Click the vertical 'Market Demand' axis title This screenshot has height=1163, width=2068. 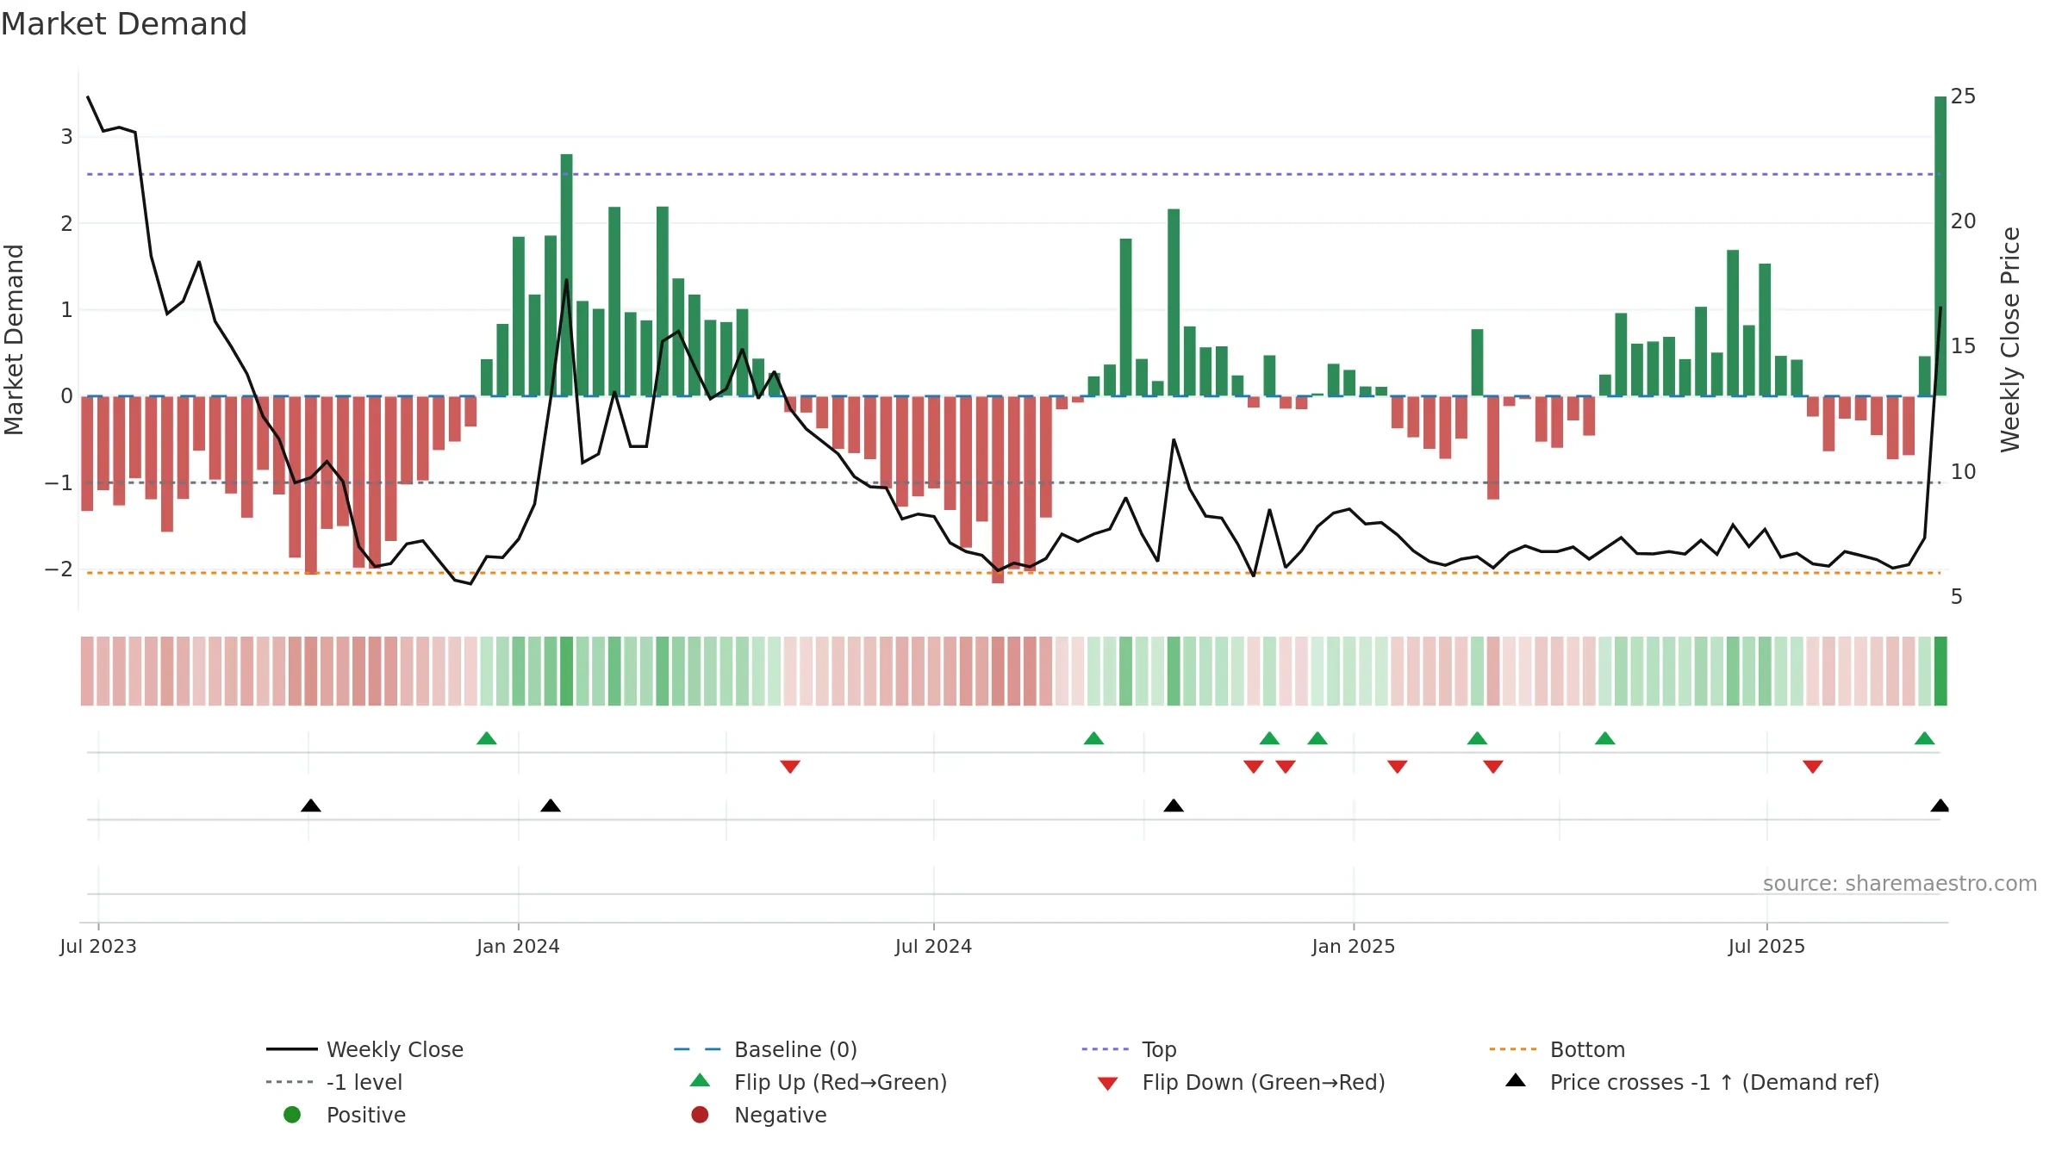pyautogui.click(x=14, y=339)
